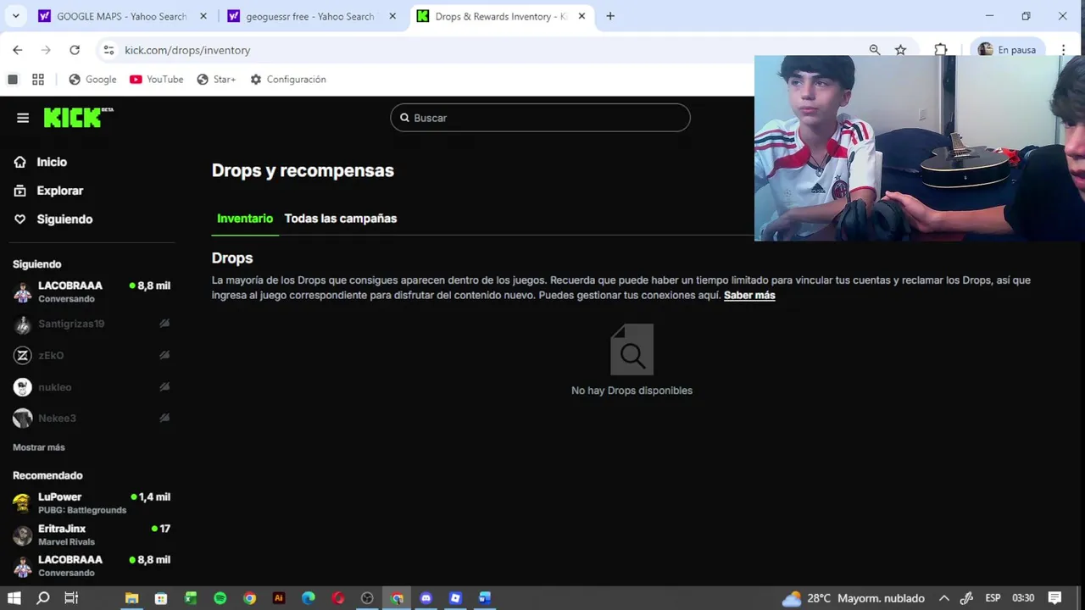Image resolution: width=1085 pixels, height=610 pixels.
Task: Open Excel from the taskbar
Action: pyautogui.click(x=191, y=598)
